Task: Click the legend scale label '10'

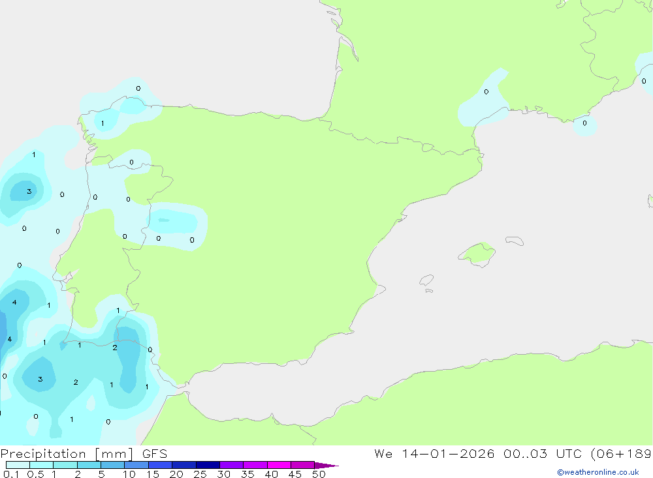Action: (129, 474)
